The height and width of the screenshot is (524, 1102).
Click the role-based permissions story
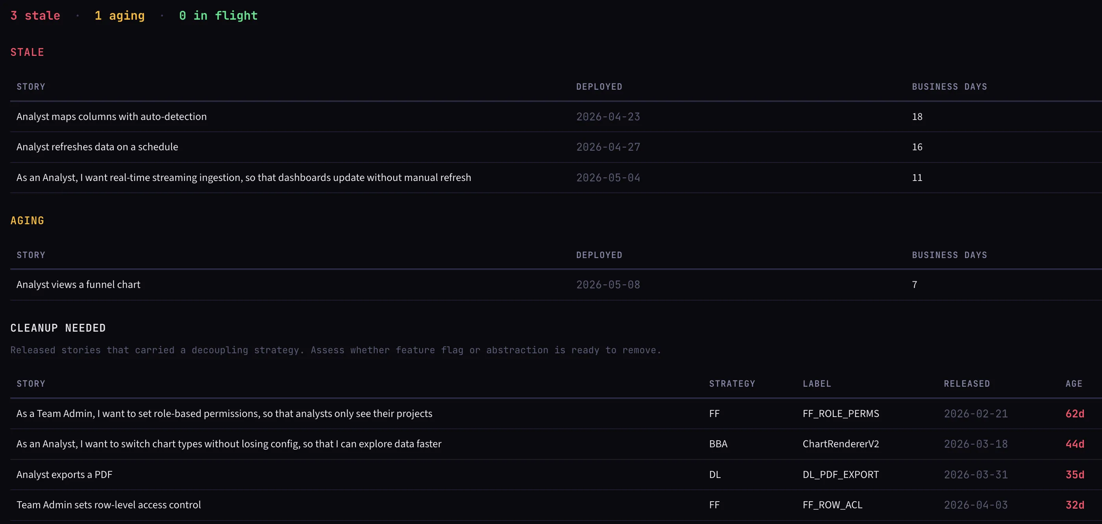click(x=224, y=413)
